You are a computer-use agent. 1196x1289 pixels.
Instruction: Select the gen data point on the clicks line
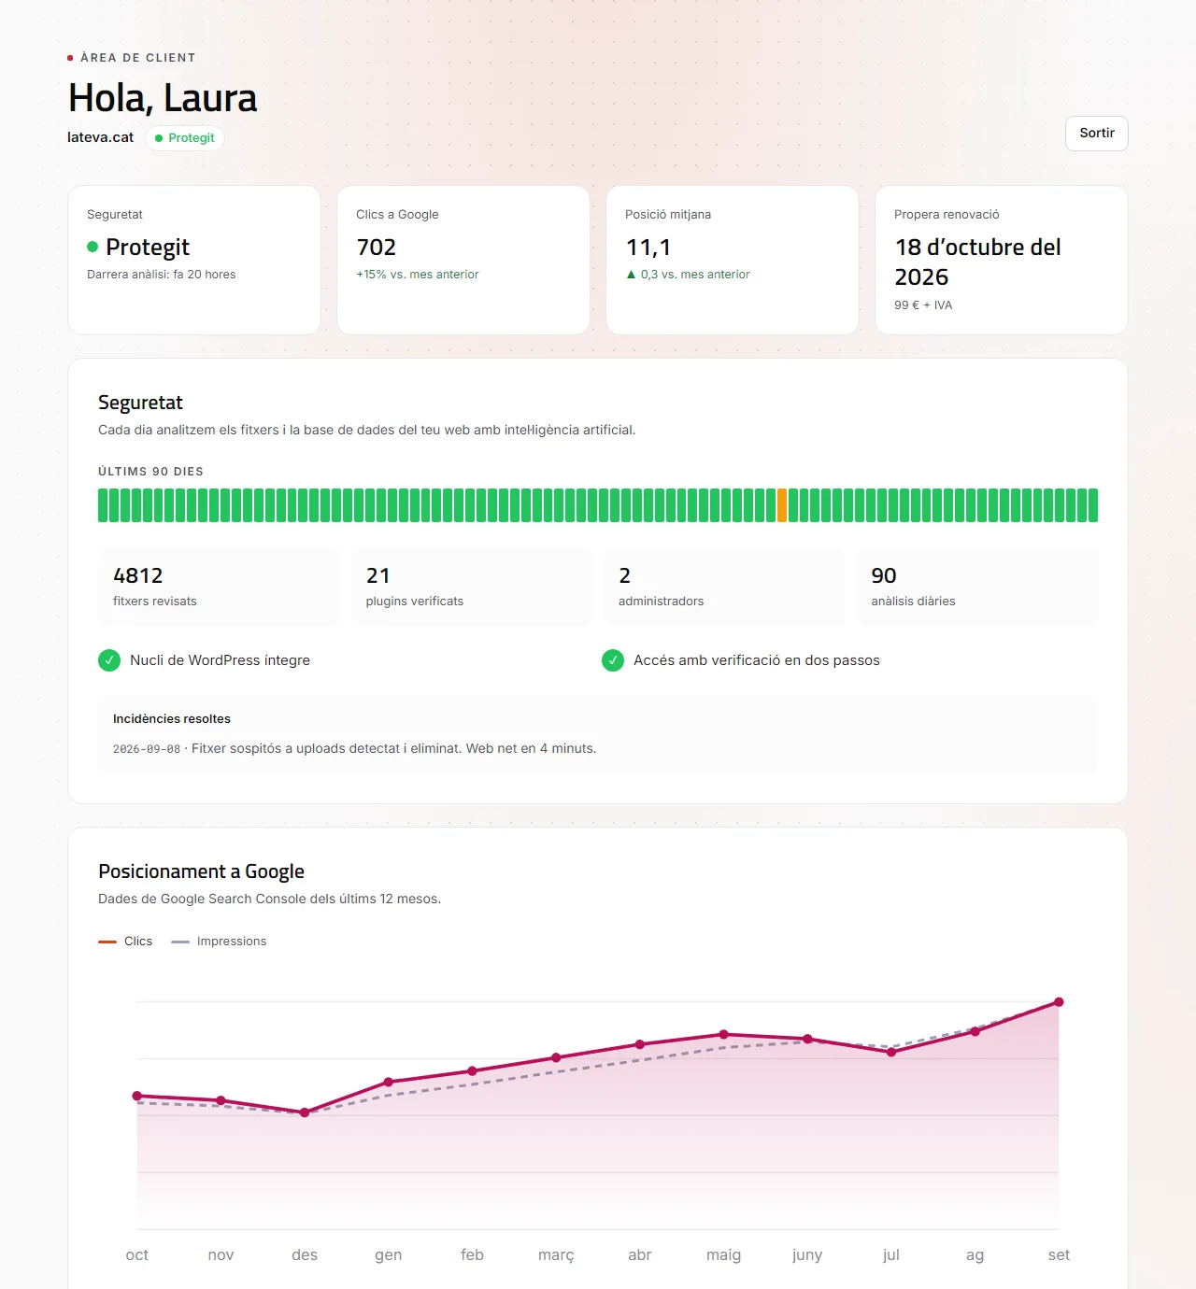click(x=389, y=1083)
